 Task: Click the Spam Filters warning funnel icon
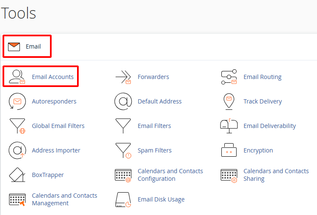[123, 150]
